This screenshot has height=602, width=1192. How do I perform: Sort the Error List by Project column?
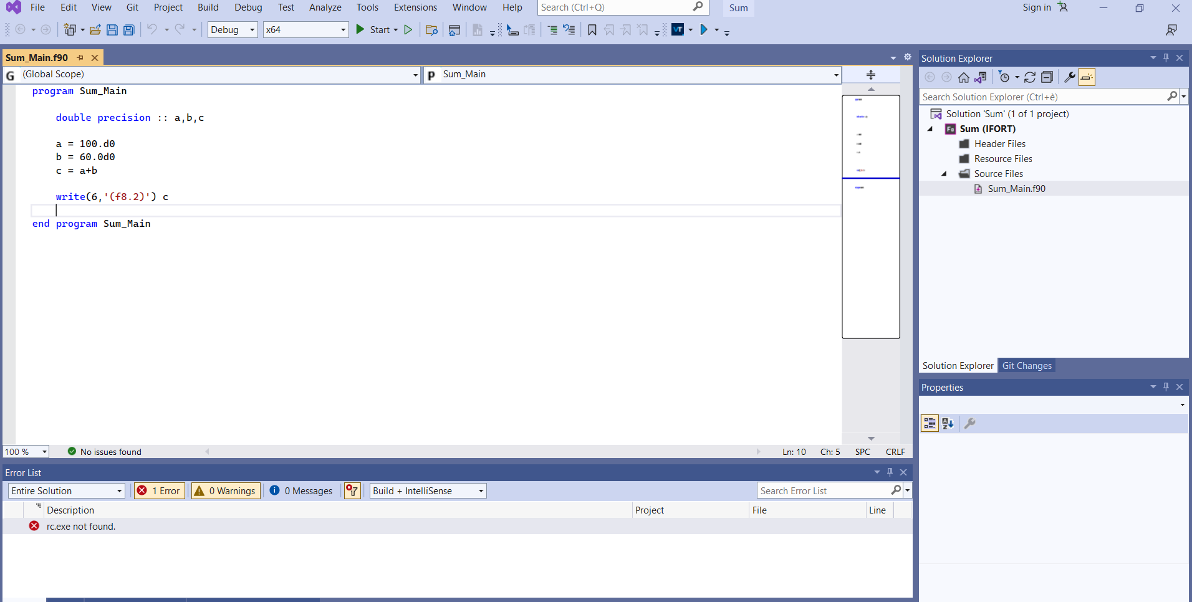tap(690, 510)
